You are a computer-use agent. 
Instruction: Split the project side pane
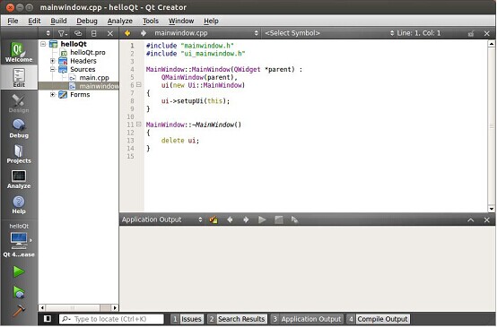[x=94, y=33]
